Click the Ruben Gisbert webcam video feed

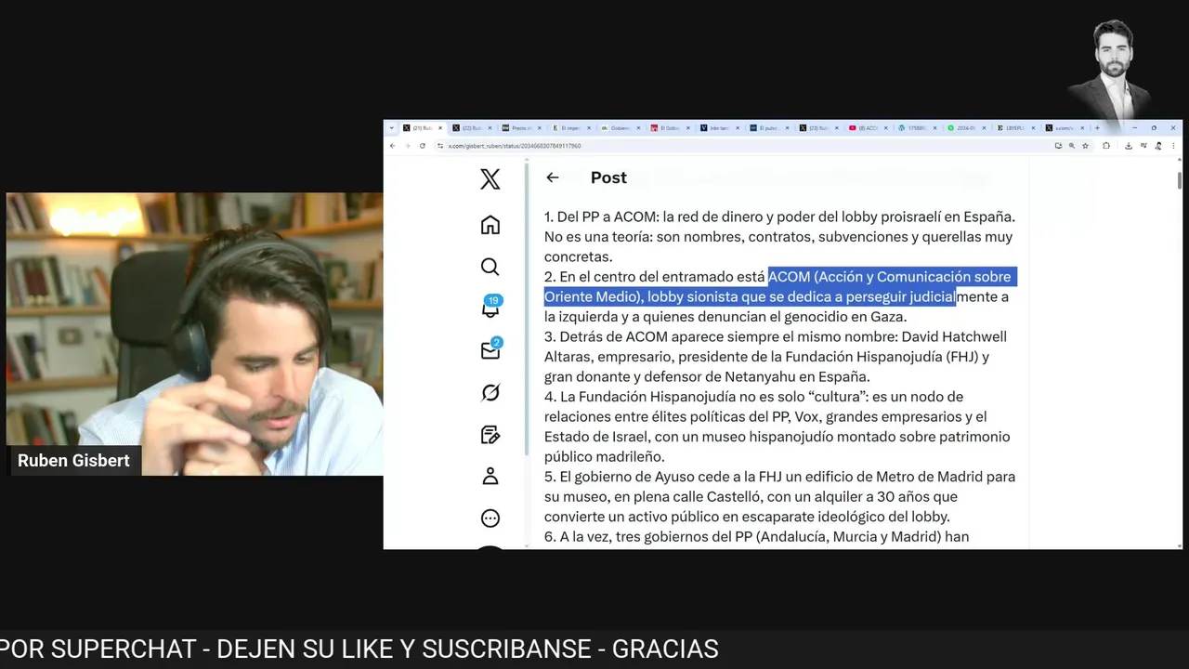pyautogui.click(x=194, y=334)
